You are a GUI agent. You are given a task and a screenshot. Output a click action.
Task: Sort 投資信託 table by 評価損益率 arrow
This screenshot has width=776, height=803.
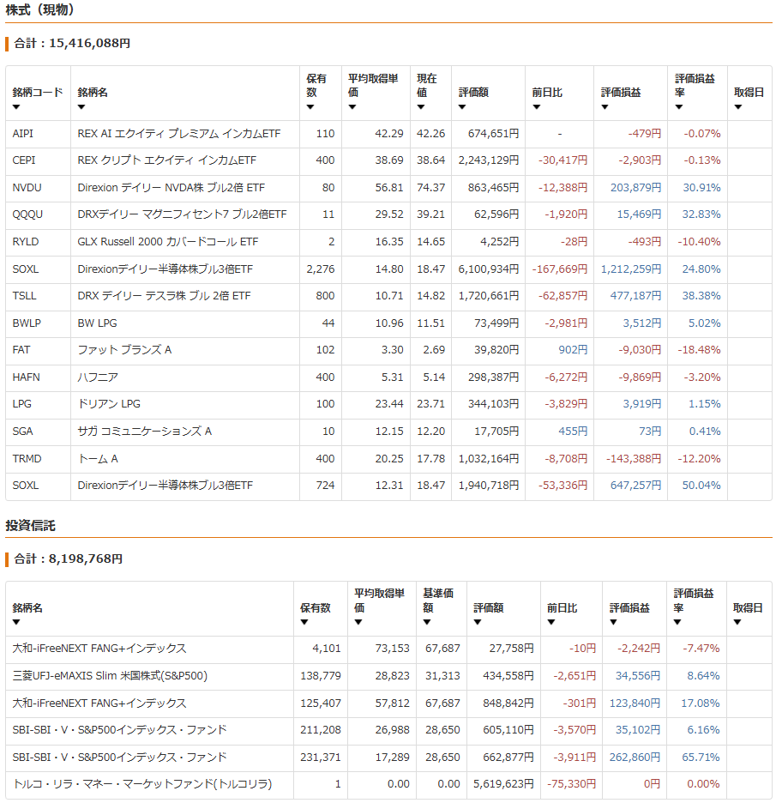677,622
